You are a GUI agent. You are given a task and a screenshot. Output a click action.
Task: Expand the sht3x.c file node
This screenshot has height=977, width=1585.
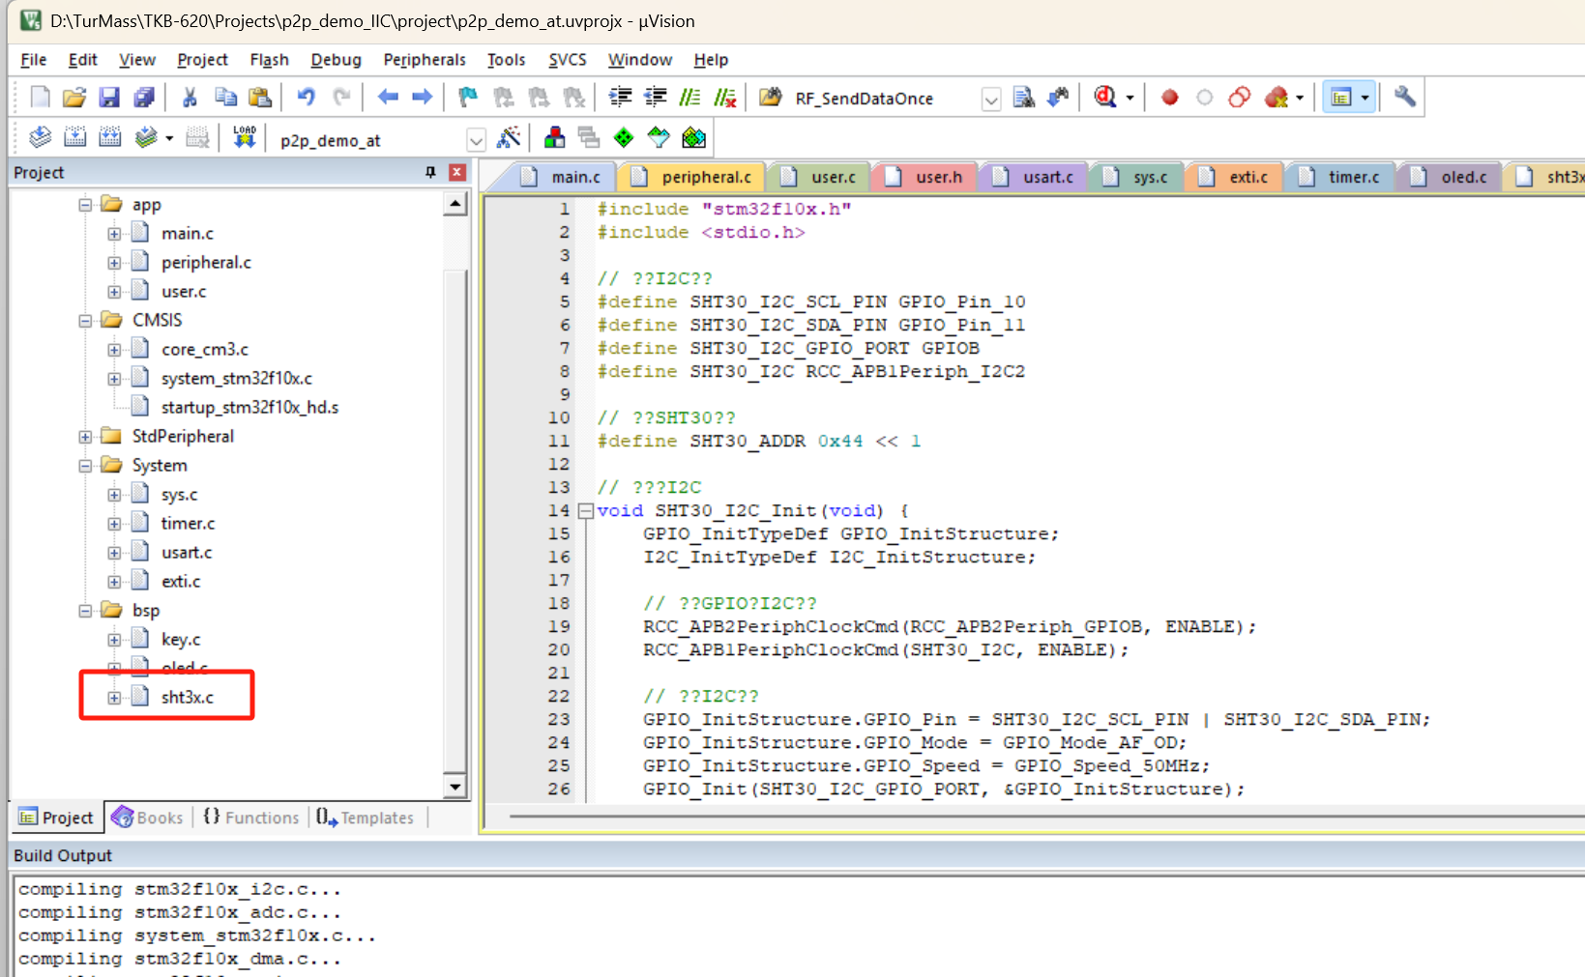(x=114, y=697)
